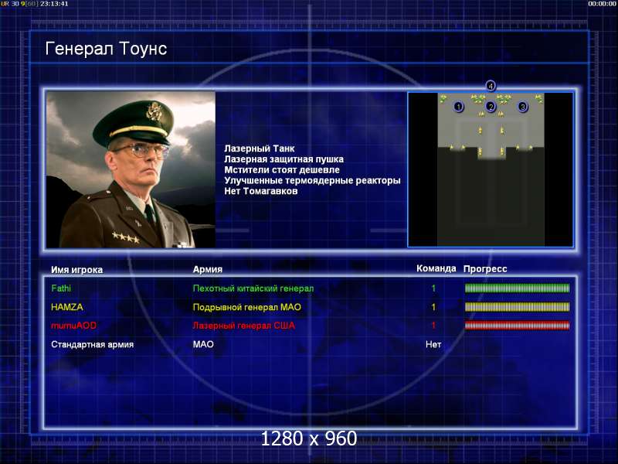Select start position marker 1 on minimap
Screen dimensions: 618x464
pos(458,107)
